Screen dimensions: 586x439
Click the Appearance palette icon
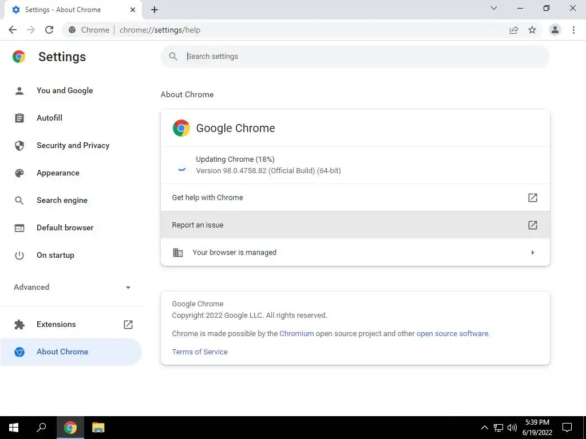(19, 173)
